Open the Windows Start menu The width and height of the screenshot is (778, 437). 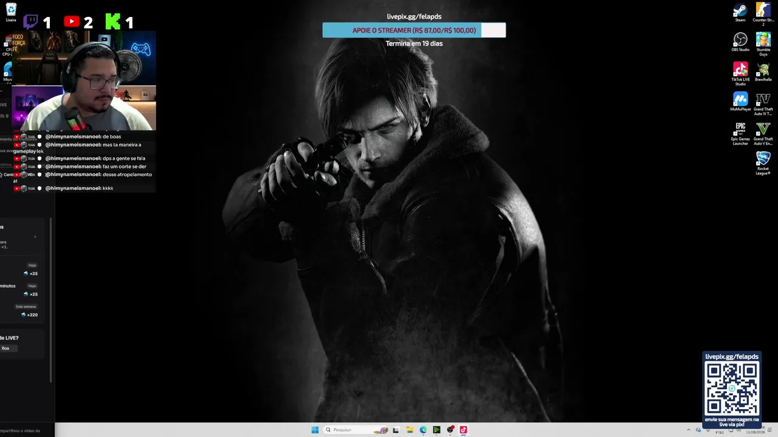pyautogui.click(x=315, y=430)
